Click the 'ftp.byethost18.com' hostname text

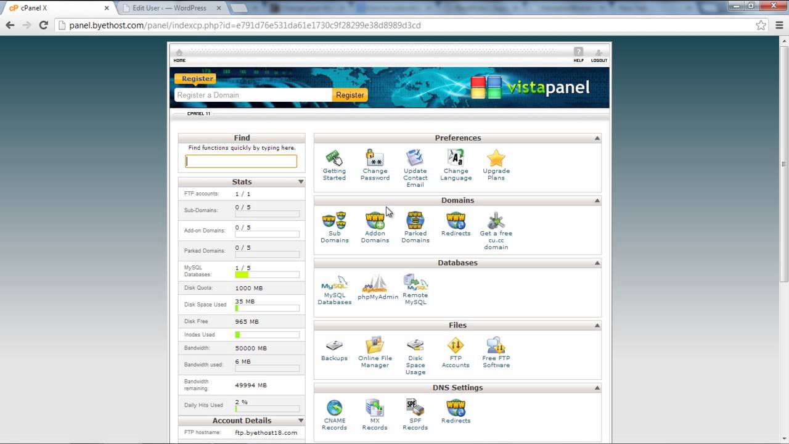(x=266, y=433)
